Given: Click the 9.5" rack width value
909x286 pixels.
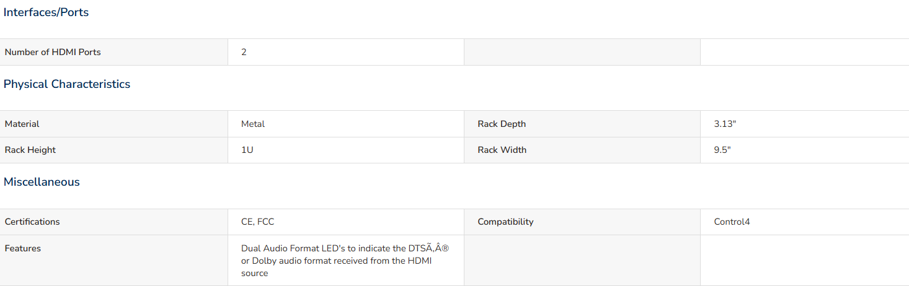Looking at the screenshot, I should tap(722, 150).
